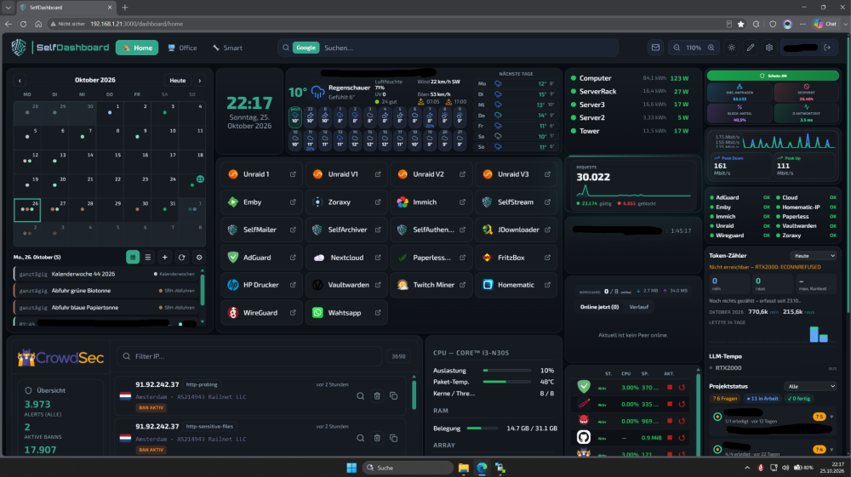The height and width of the screenshot is (477, 851).
Task: Zoom out using the magnifier minus icon
Action: pyautogui.click(x=677, y=48)
